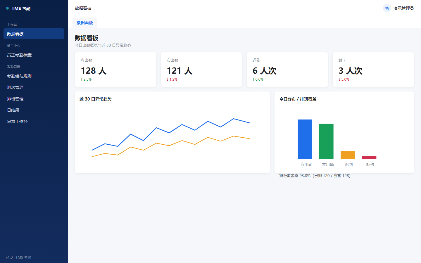The width and height of the screenshot is (421, 263).
Task: Open 员工考勤档案 in the sidebar
Action: pyautogui.click(x=34, y=55)
